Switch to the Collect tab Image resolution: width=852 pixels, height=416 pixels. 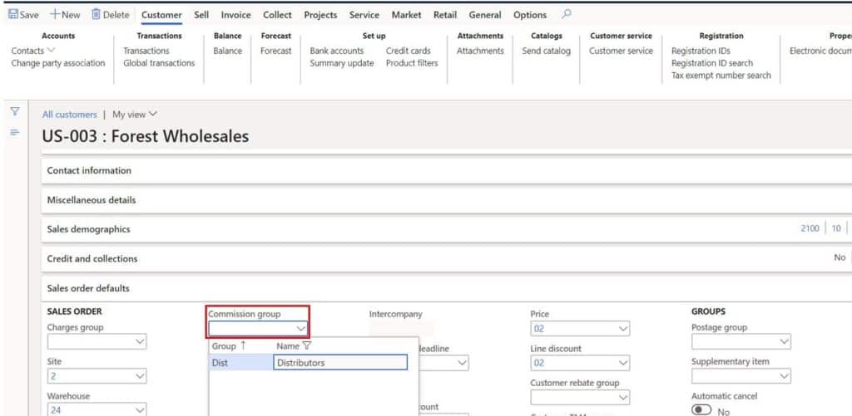click(x=277, y=15)
